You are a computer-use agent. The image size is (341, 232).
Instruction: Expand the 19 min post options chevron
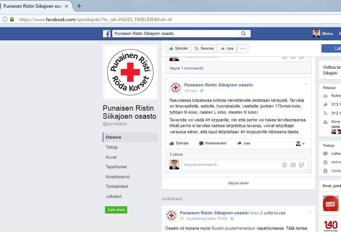click(306, 84)
